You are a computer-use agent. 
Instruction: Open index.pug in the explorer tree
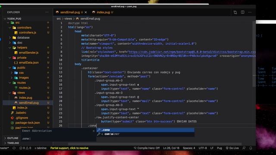coord(25,98)
